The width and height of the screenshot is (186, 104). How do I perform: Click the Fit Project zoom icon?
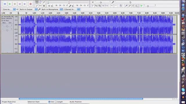point(137,6)
